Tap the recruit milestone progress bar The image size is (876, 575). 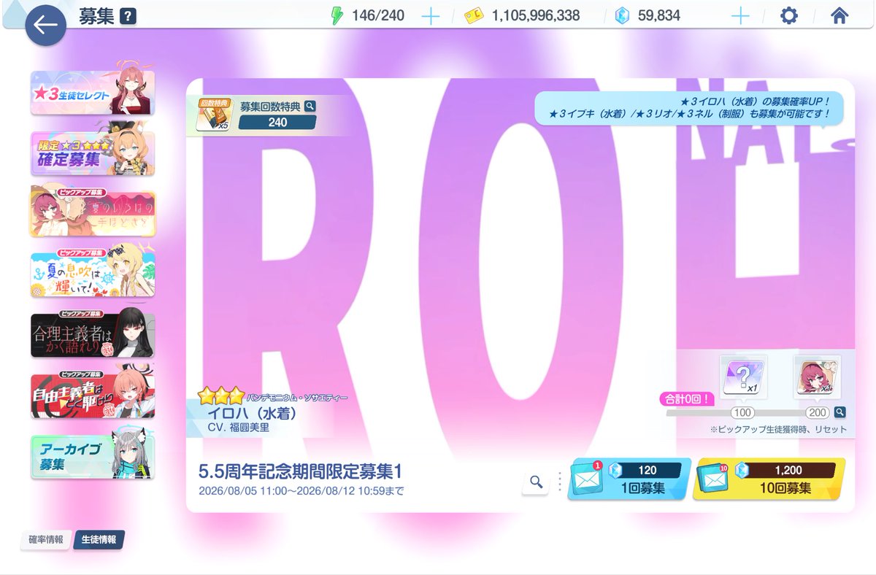click(750, 412)
